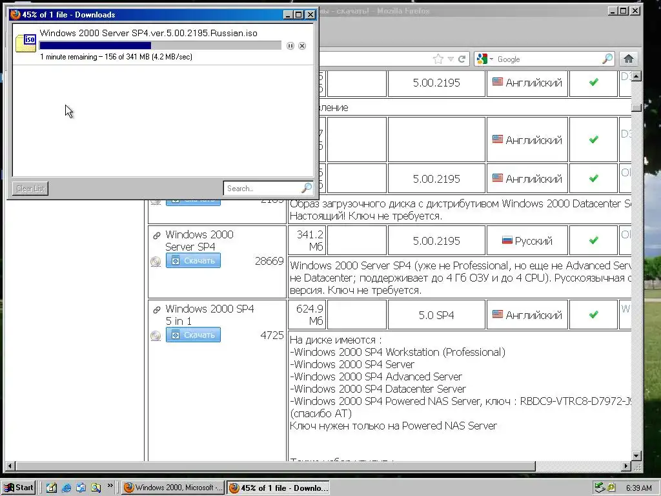Click the magnifier in Google search bar
The image size is (661, 496).
[x=607, y=59]
